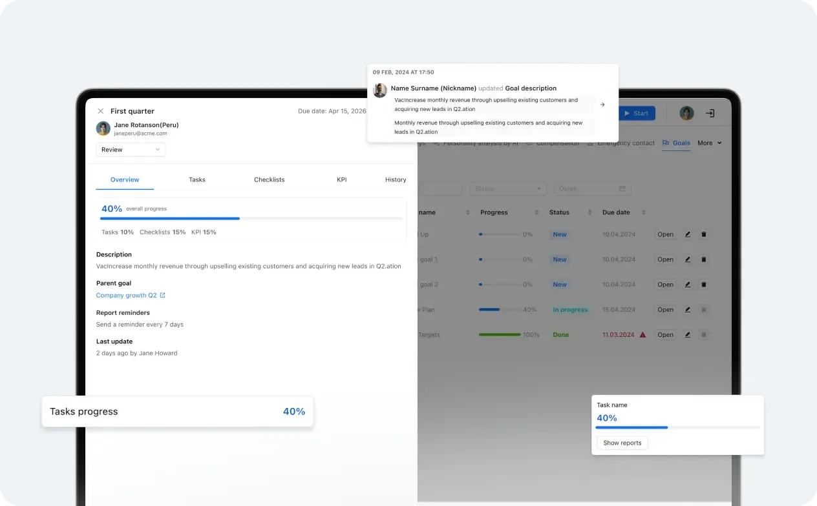This screenshot has height=506, width=817.
Task: Open the calendar icon in Dates filter
Action: coord(622,189)
